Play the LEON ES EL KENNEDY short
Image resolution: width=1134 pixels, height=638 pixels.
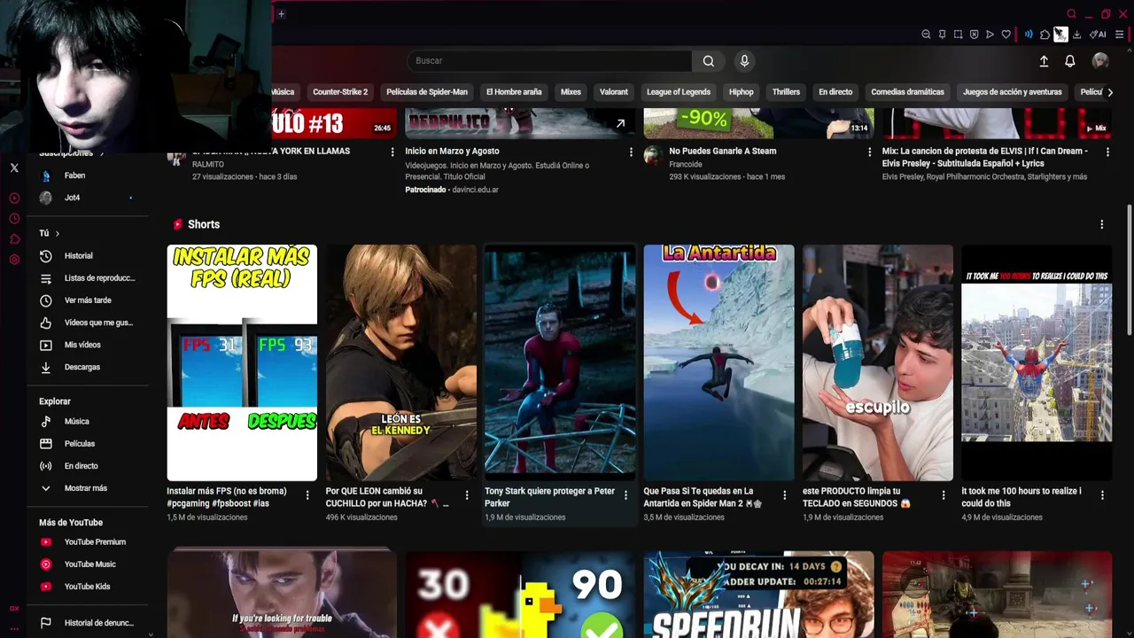tap(400, 362)
